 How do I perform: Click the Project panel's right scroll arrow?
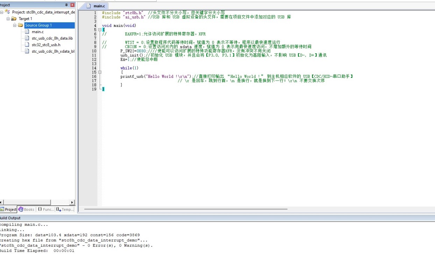tap(72, 202)
